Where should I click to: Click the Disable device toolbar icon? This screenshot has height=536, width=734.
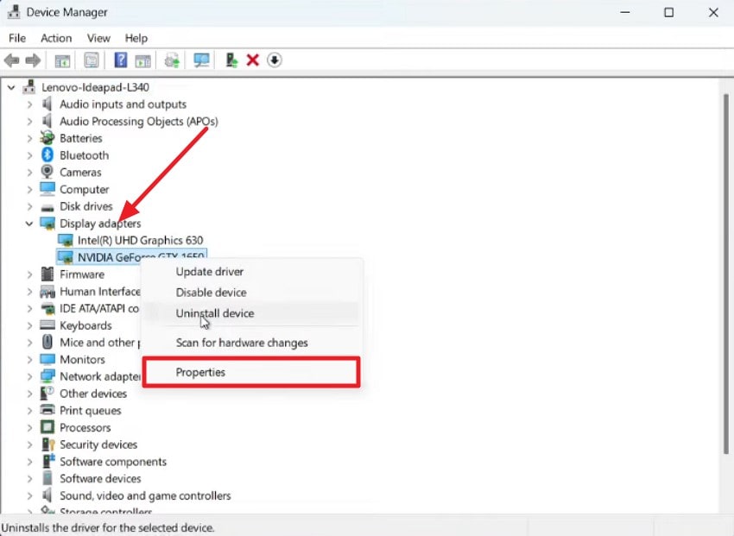pyautogui.click(x=275, y=60)
